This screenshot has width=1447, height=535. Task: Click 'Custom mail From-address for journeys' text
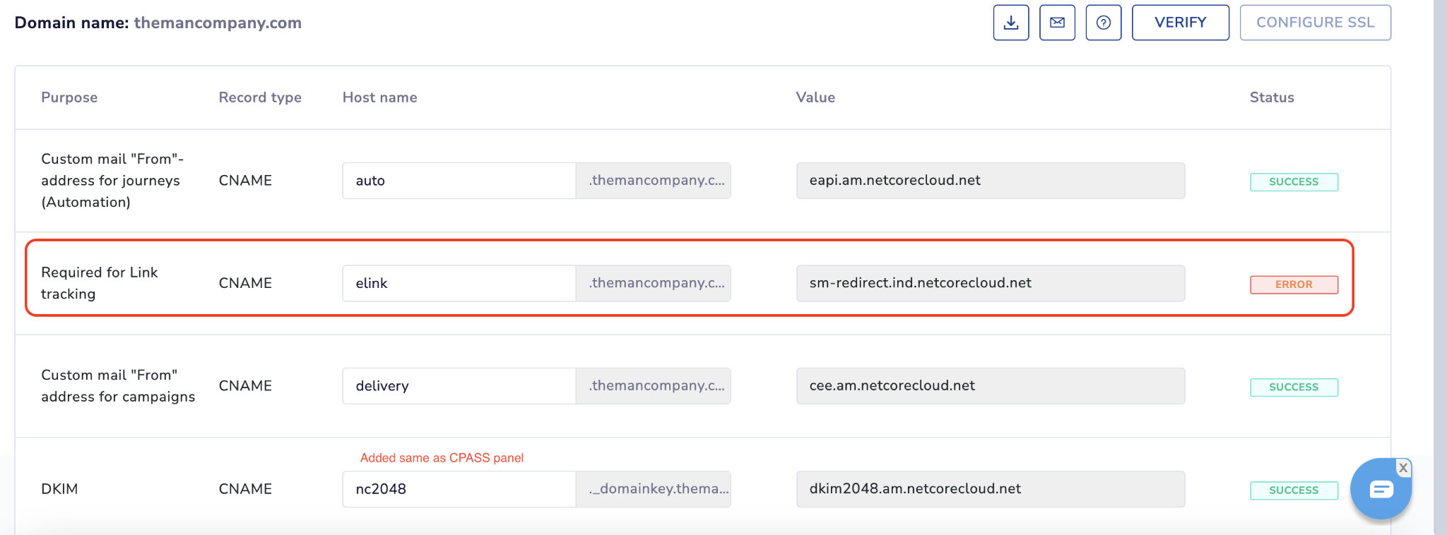pyautogui.click(x=112, y=181)
